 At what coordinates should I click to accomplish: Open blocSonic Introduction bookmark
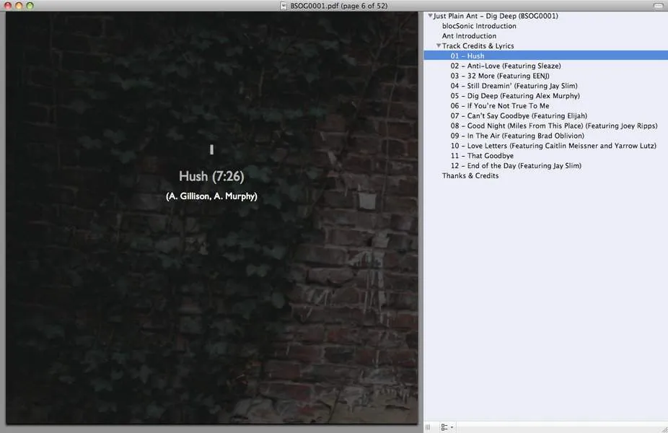coord(479,26)
